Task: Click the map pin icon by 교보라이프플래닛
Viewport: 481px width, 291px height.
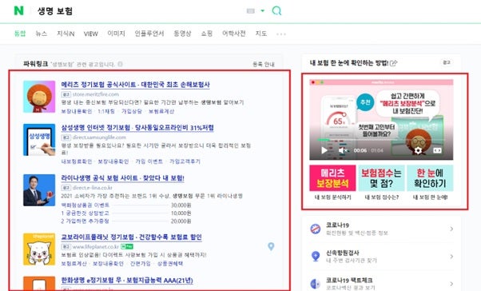Action: [271, 246]
